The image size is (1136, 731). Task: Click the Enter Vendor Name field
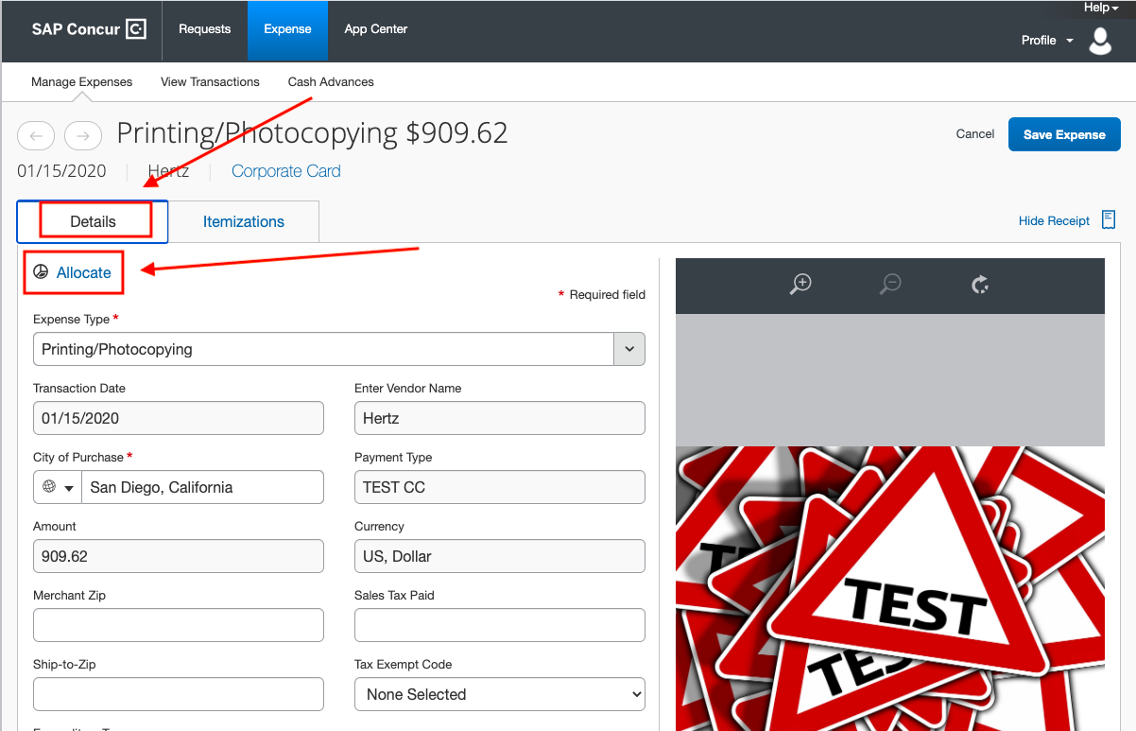(500, 418)
